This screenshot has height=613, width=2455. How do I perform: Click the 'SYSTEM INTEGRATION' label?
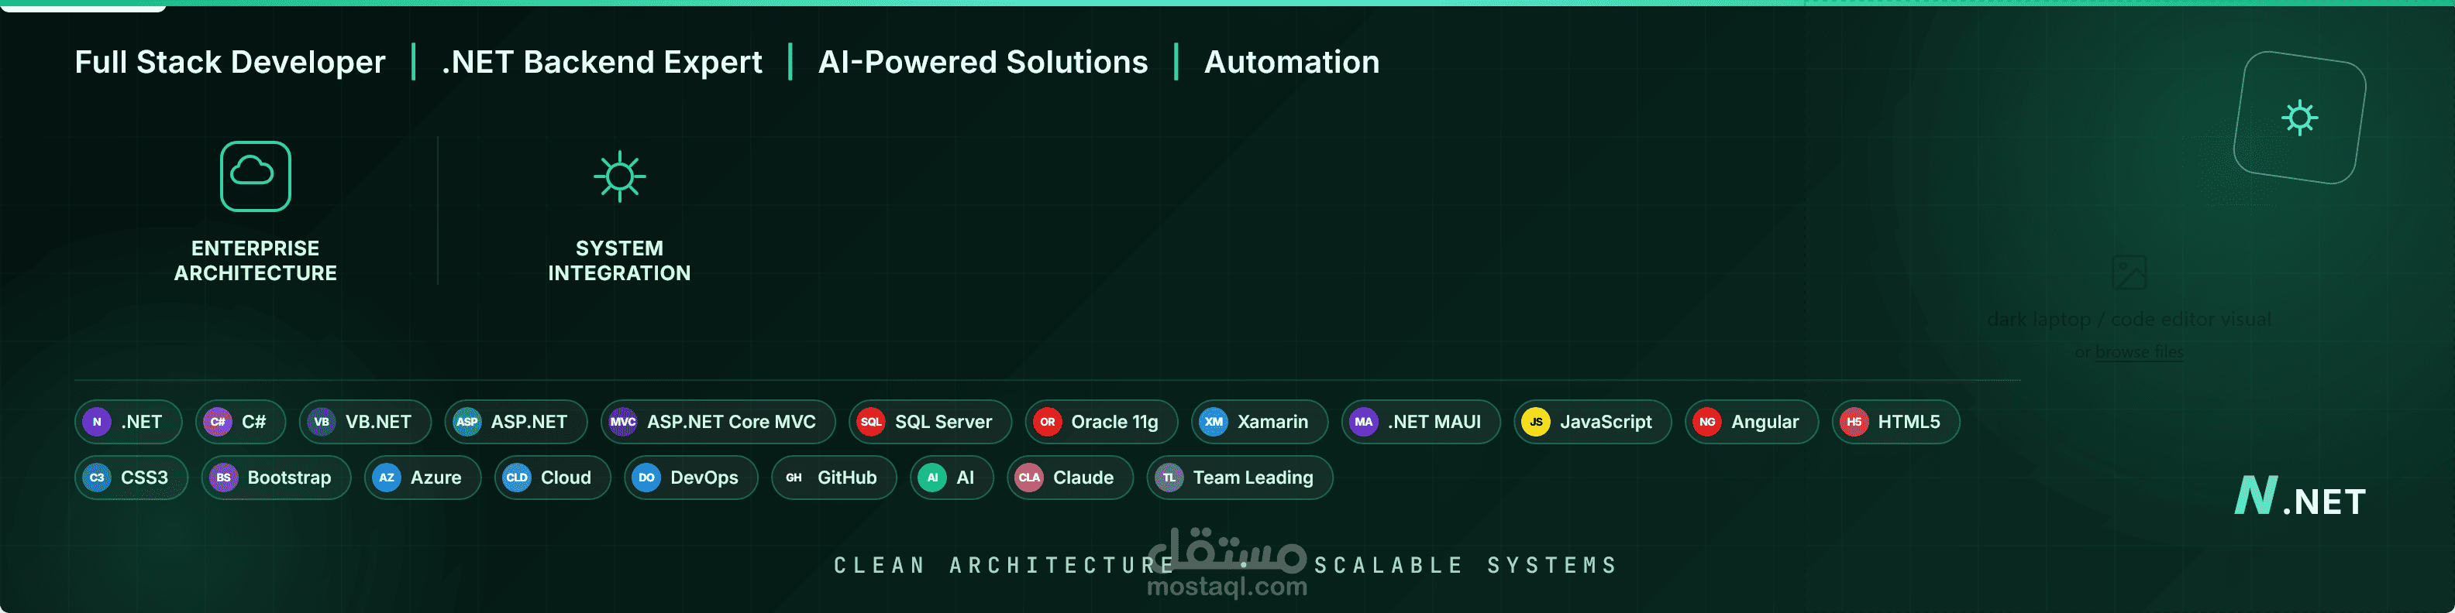point(619,261)
